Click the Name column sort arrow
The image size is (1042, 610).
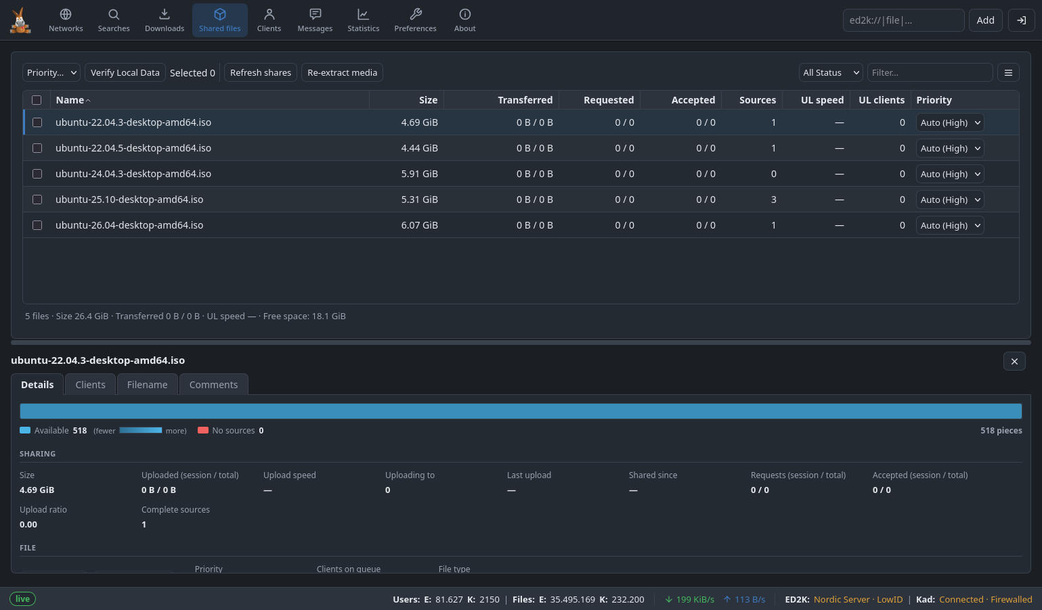click(88, 101)
